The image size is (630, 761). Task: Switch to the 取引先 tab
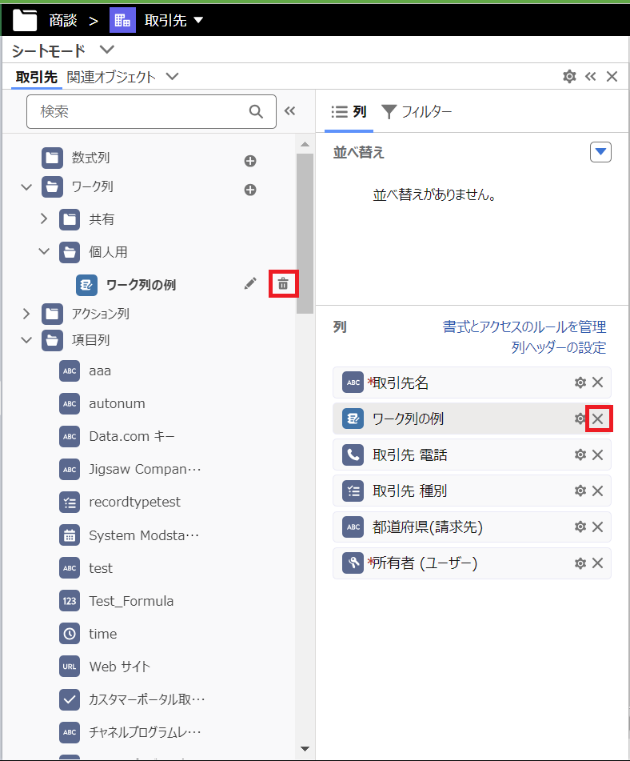pos(36,77)
